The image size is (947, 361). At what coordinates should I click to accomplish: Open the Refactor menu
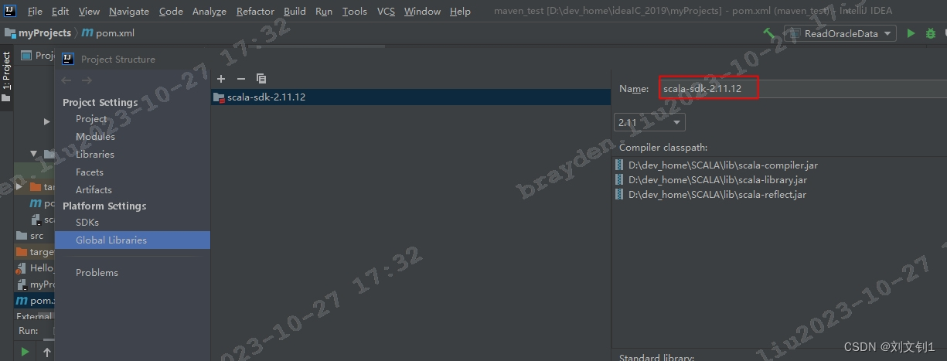pos(255,12)
